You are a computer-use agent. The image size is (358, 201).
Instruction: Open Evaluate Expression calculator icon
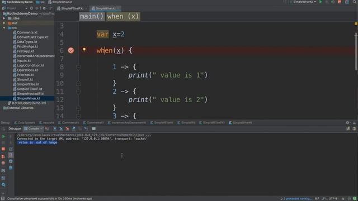coord(93,129)
